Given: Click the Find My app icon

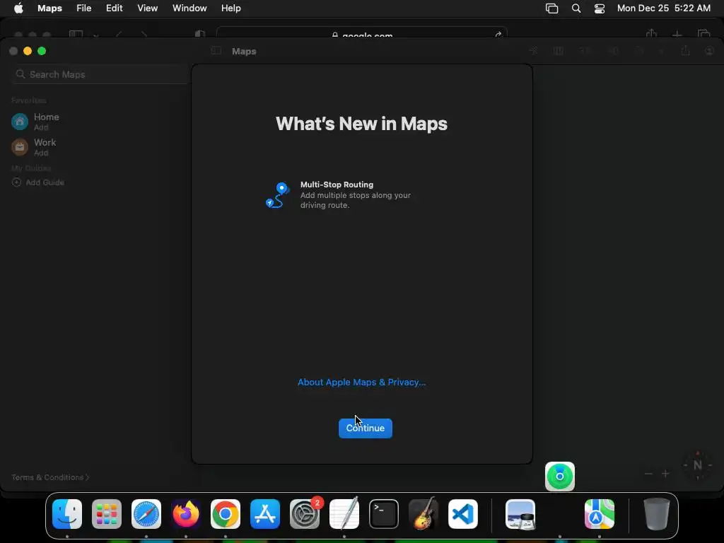Looking at the screenshot, I should click(x=560, y=477).
